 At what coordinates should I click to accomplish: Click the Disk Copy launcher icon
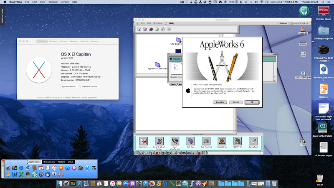click(x=190, y=141)
